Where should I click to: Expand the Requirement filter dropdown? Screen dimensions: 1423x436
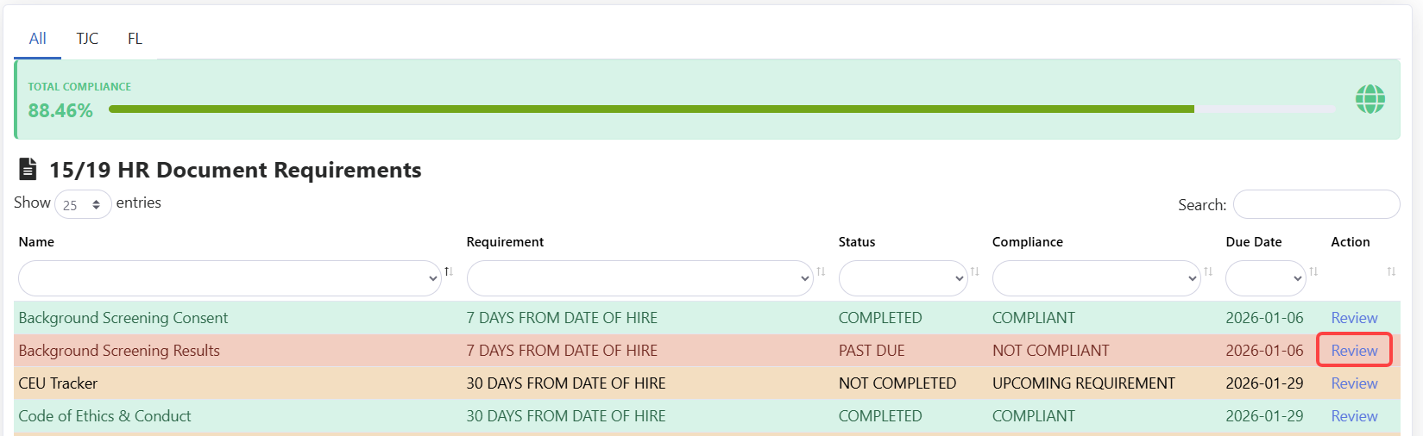tap(639, 278)
